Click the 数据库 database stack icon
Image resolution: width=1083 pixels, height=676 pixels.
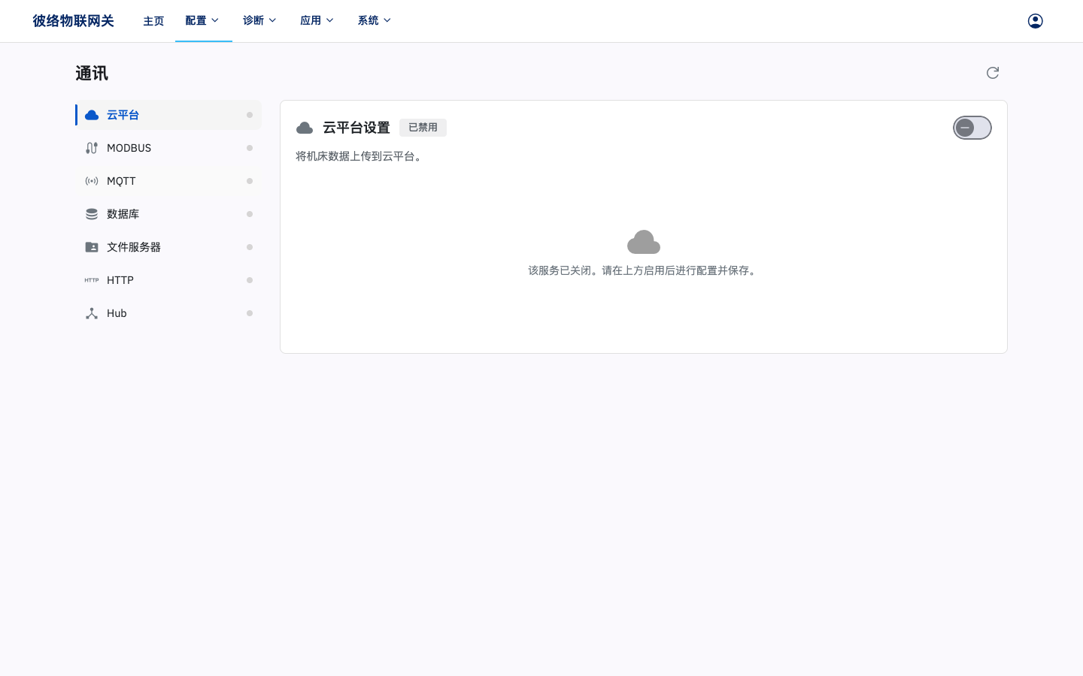click(x=92, y=214)
